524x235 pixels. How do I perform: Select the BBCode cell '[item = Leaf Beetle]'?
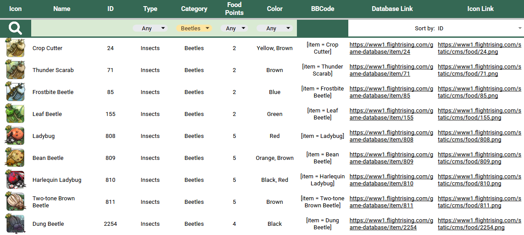(322, 114)
